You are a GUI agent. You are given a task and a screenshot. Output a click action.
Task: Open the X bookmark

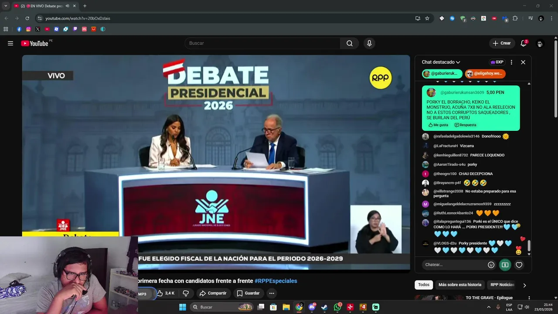point(37,29)
